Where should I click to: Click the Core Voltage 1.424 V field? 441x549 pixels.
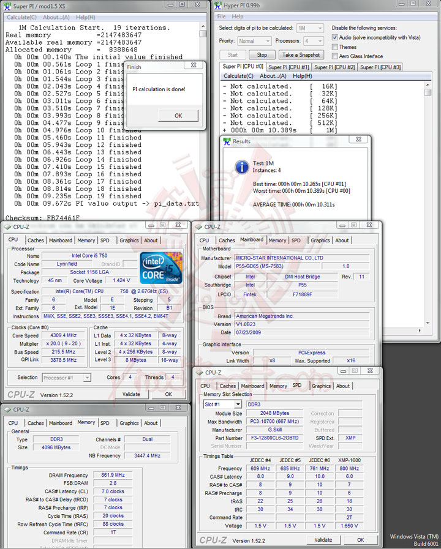point(121,280)
